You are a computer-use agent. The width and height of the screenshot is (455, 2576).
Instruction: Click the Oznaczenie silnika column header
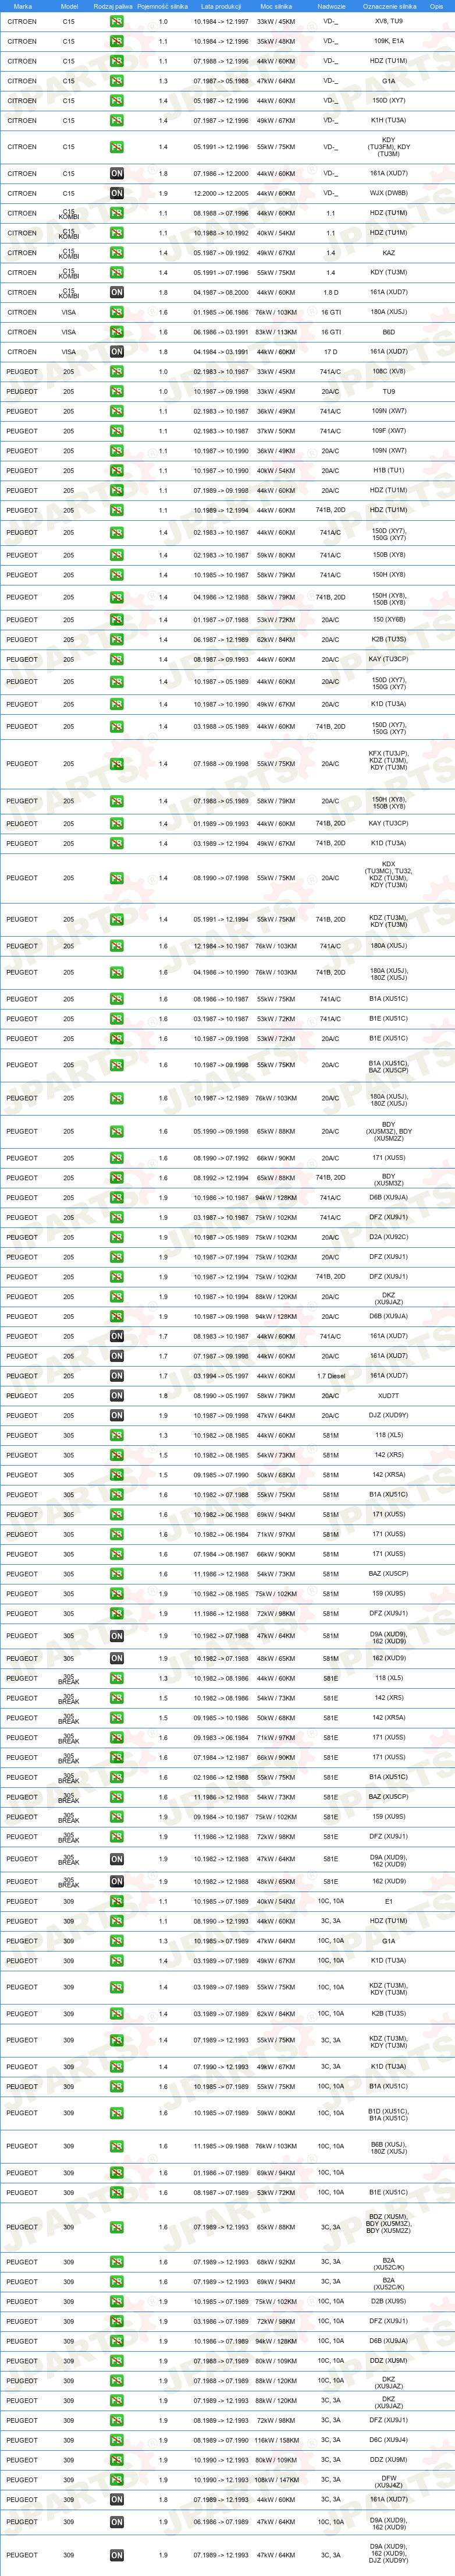389,6
